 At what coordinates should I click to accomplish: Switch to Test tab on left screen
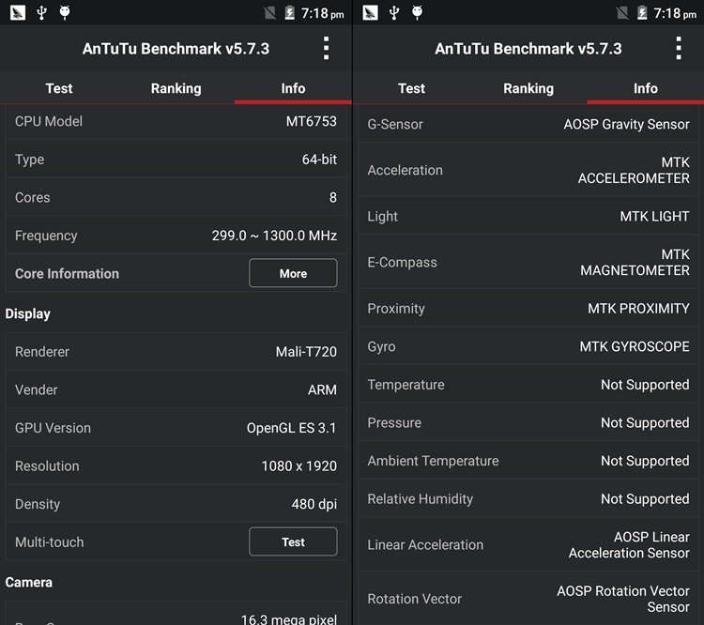[x=59, y=88]
